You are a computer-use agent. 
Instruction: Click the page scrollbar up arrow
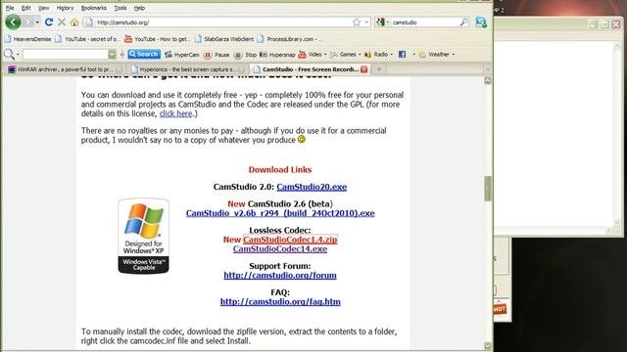(488, 80)
